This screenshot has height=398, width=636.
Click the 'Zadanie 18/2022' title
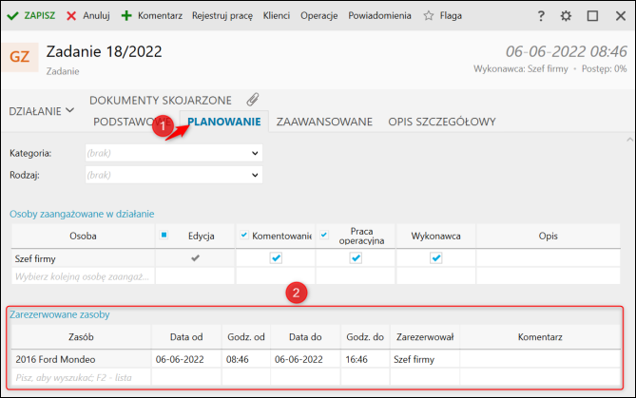tap(104, 51)
